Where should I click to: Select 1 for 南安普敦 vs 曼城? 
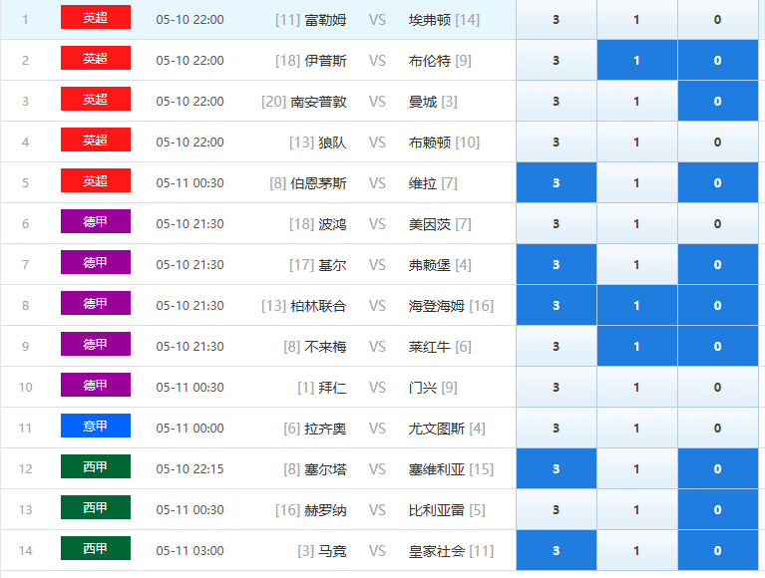point(636,102)
